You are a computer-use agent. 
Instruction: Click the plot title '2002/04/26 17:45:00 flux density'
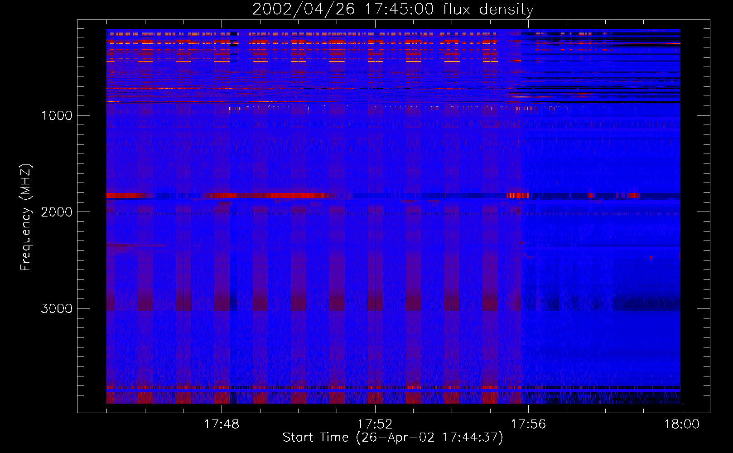click(x=393, y=10)
